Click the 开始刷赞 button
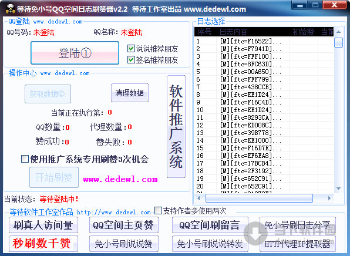This screenshot has height=256, width=350. (x=54, y=177)
